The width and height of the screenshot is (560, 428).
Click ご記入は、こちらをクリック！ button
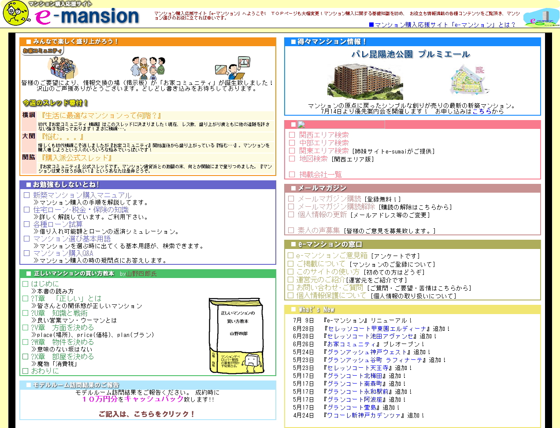(147, 414)
